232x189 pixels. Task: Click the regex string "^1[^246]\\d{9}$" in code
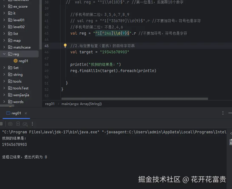(112, 33)
